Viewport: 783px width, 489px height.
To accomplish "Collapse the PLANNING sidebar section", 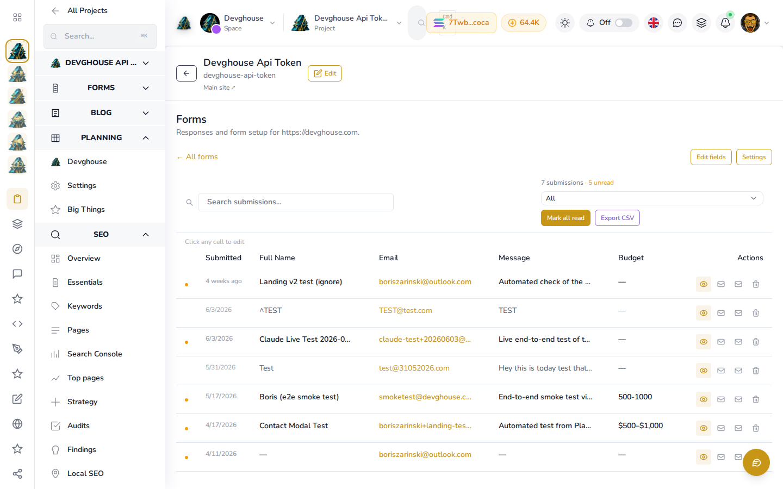I will 100,137.
